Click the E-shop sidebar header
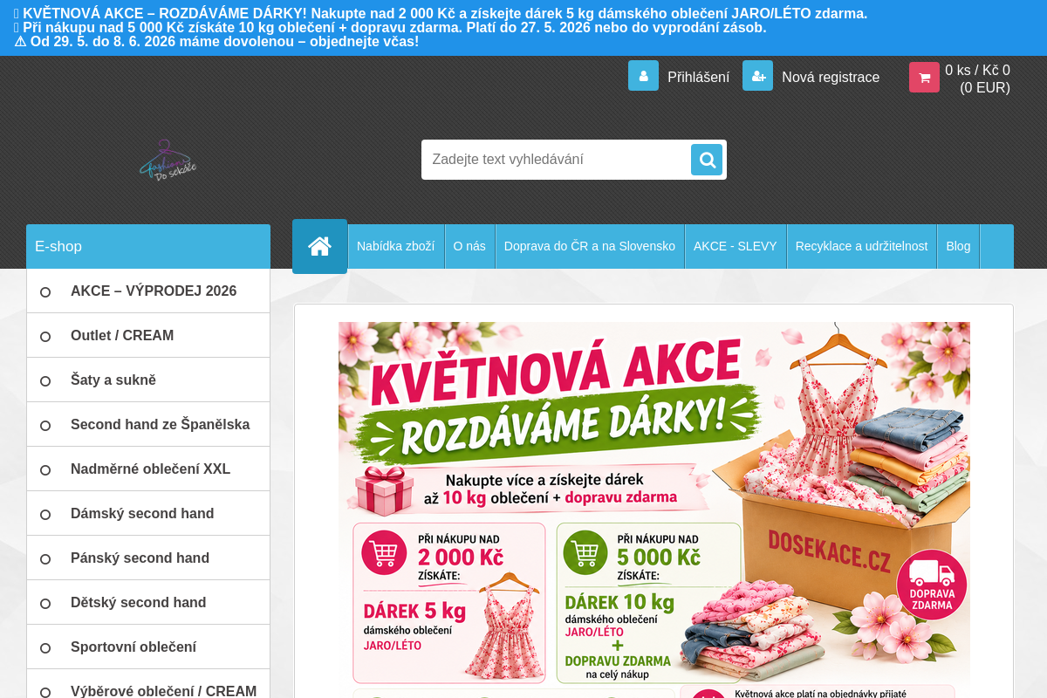1047x698 pixels. (x=148, y=246)
